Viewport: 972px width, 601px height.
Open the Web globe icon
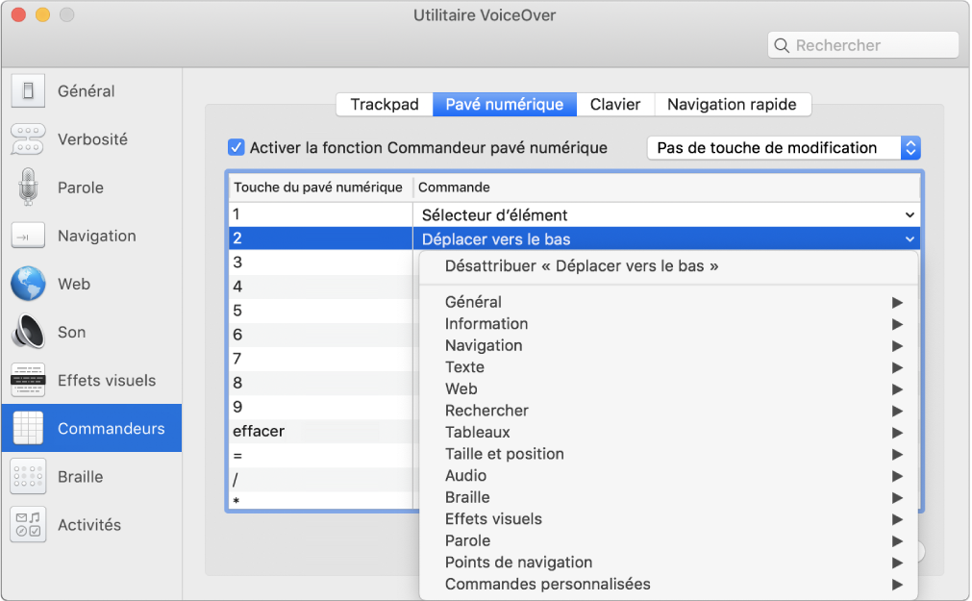pos(28,284)
